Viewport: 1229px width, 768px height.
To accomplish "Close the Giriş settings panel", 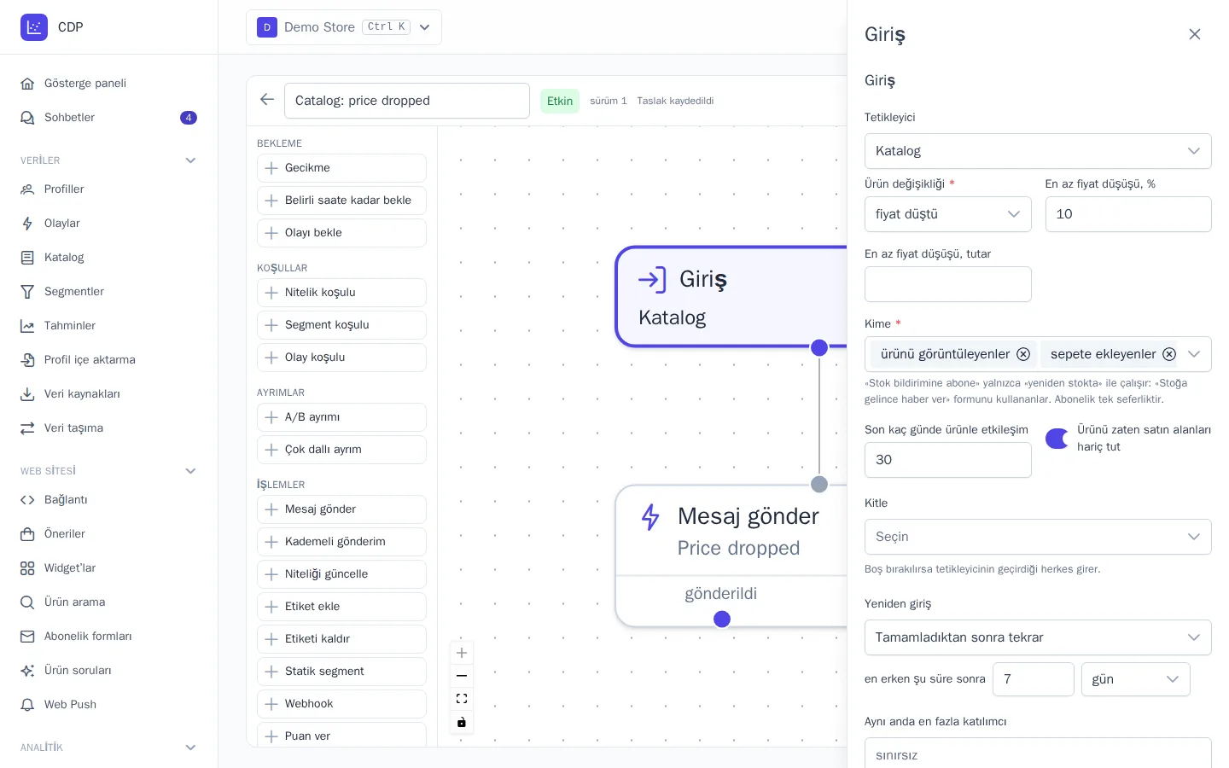I will pyautogui.click(x=1195, y=34).
